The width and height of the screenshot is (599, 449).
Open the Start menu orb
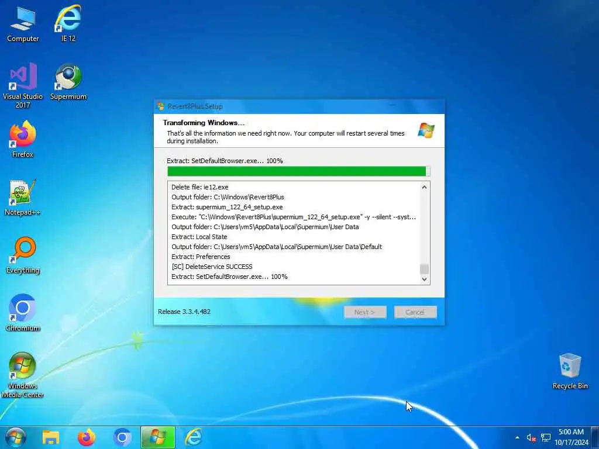[x=16, y=437]
